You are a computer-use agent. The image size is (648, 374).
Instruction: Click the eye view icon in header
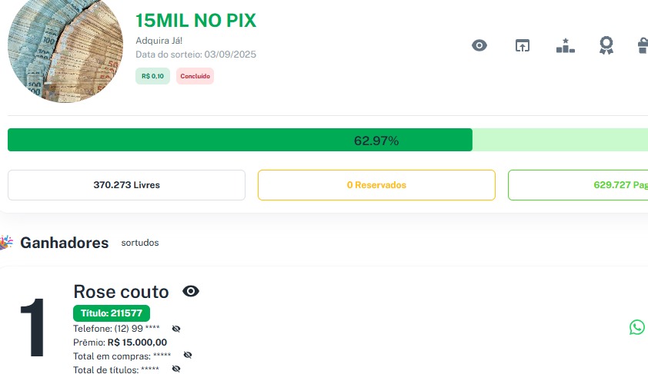(479, 45)
